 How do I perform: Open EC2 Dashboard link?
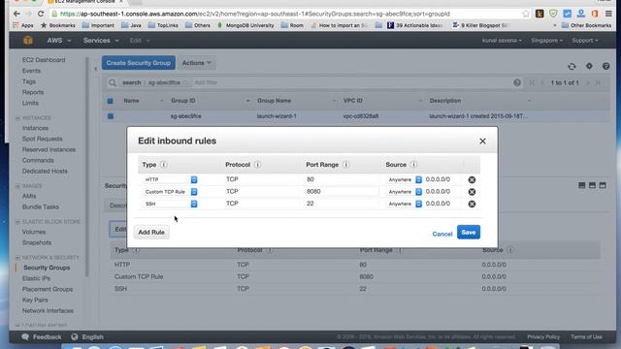point(44,60)
